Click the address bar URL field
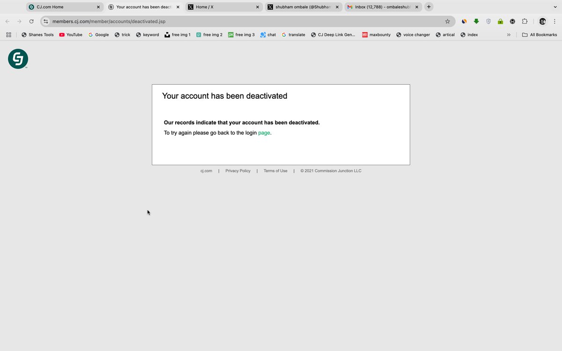The image size is (562, 351). pyautogui.click(x=244, y=22)
